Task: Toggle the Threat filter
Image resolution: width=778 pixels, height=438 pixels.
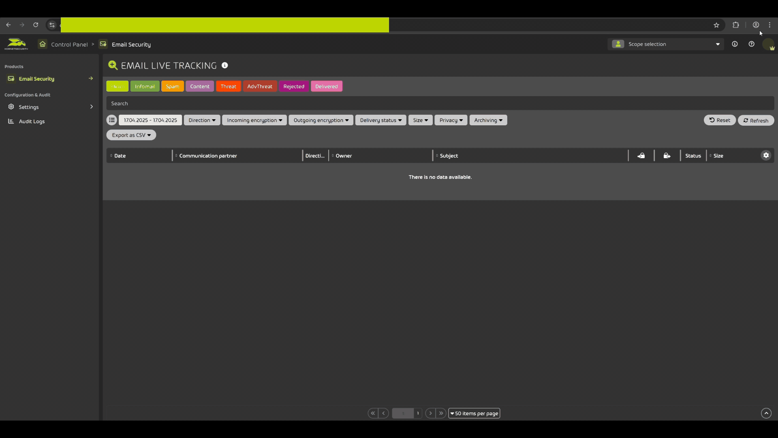Action: point(229,86)
